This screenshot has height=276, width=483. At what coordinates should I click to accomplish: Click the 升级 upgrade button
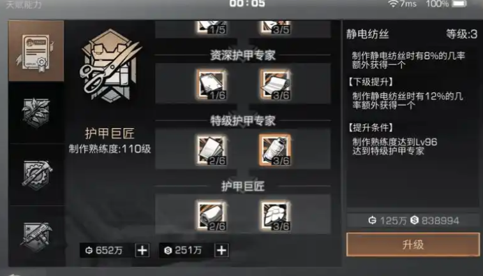tap(413, 245)
